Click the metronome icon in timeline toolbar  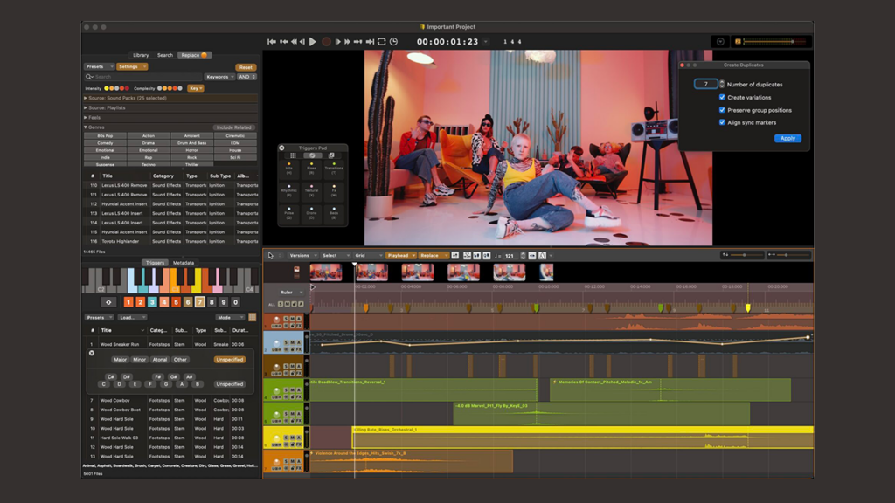542,256
